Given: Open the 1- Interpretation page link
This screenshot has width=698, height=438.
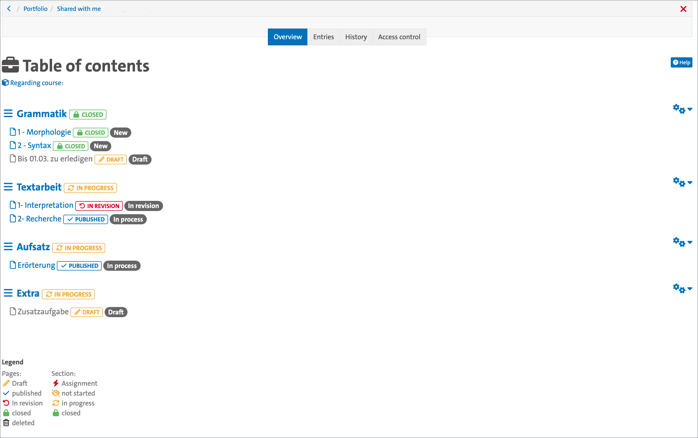Looking at the screenshot, I should pos(45,205).
